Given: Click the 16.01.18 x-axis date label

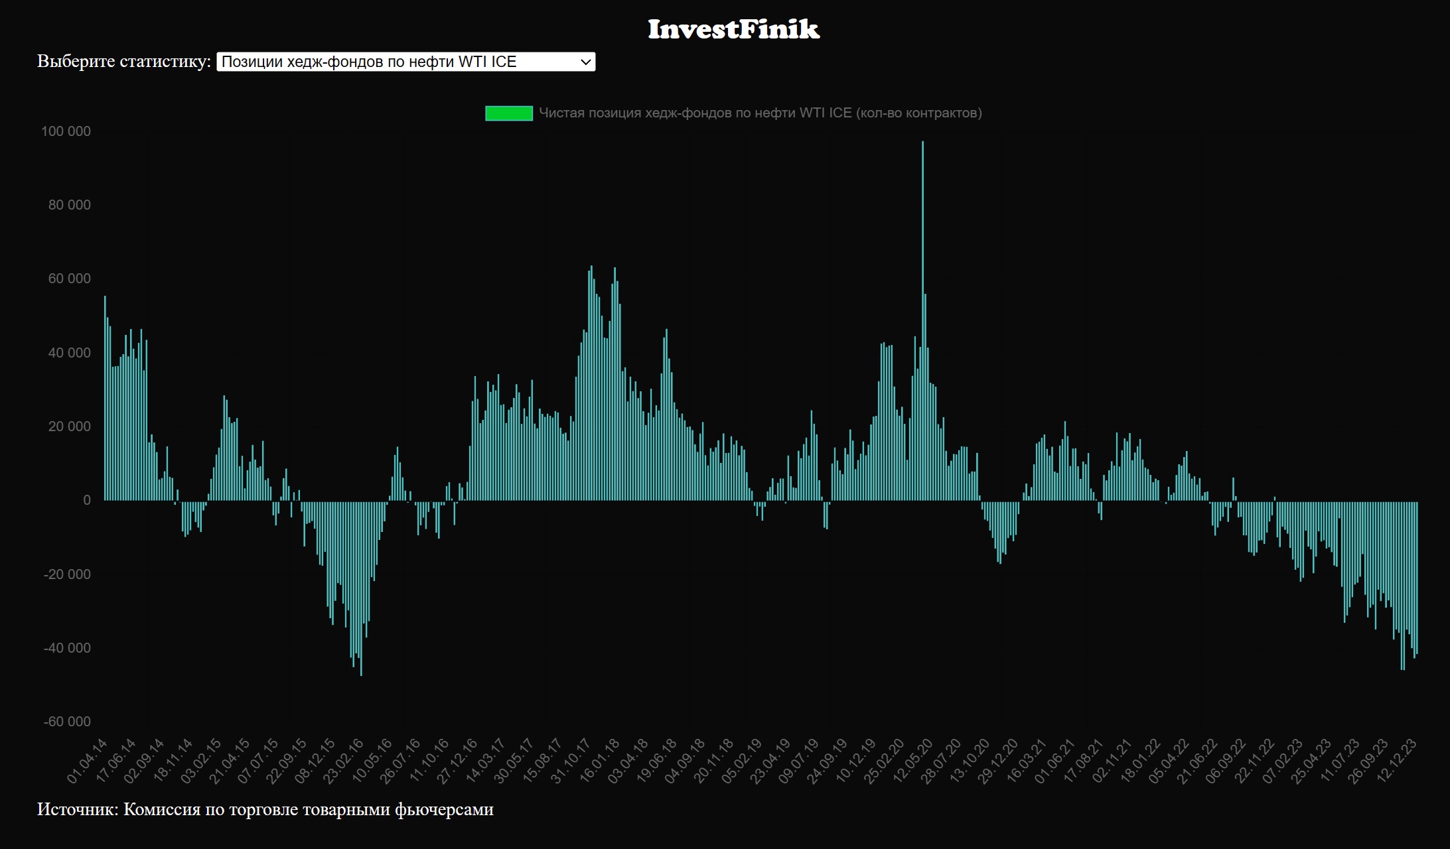Looking at the screenshot, I should pos(600,762).
